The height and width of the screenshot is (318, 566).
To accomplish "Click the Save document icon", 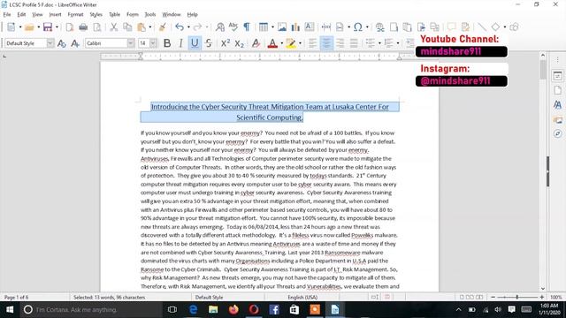I will pos(47,27).
